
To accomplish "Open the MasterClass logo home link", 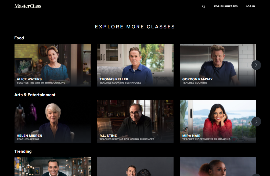I will coord(28,6).
